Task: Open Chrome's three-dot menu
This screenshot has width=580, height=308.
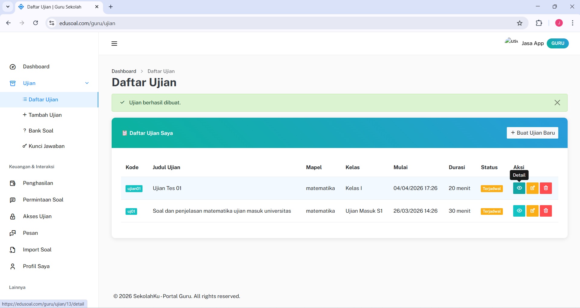Action: pos(572,23)
